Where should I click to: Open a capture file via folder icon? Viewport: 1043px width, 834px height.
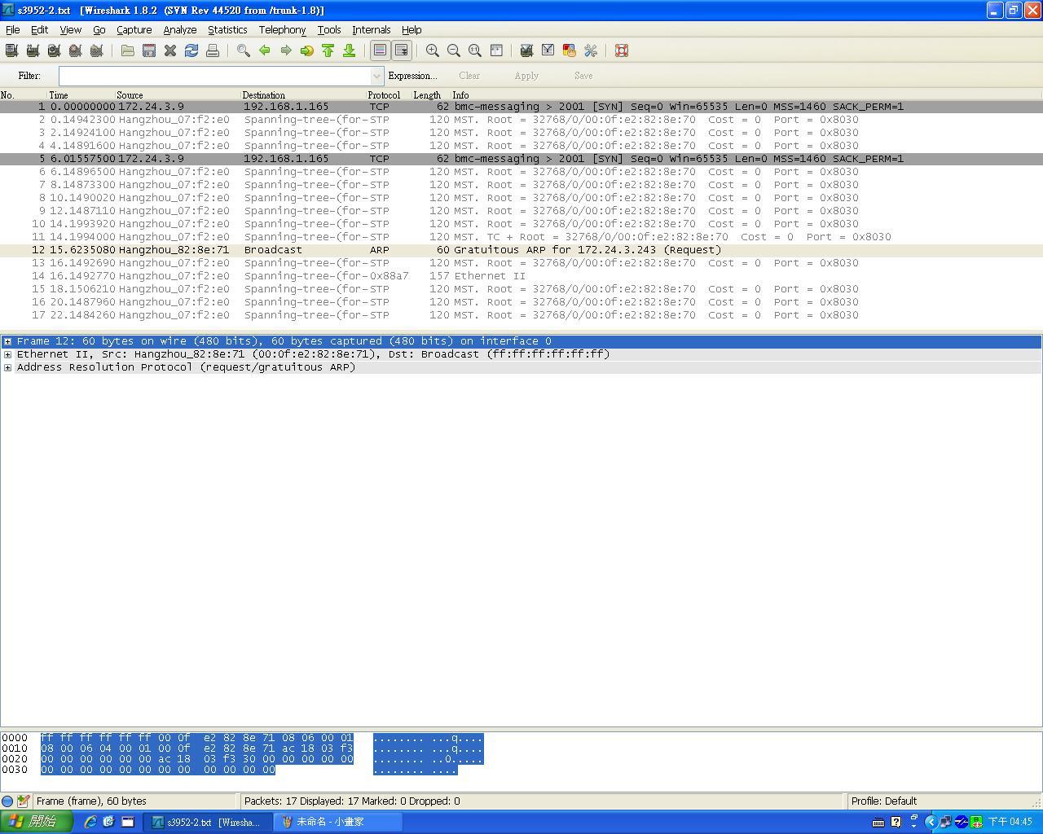pyautogui.click(x=128, y=50)
